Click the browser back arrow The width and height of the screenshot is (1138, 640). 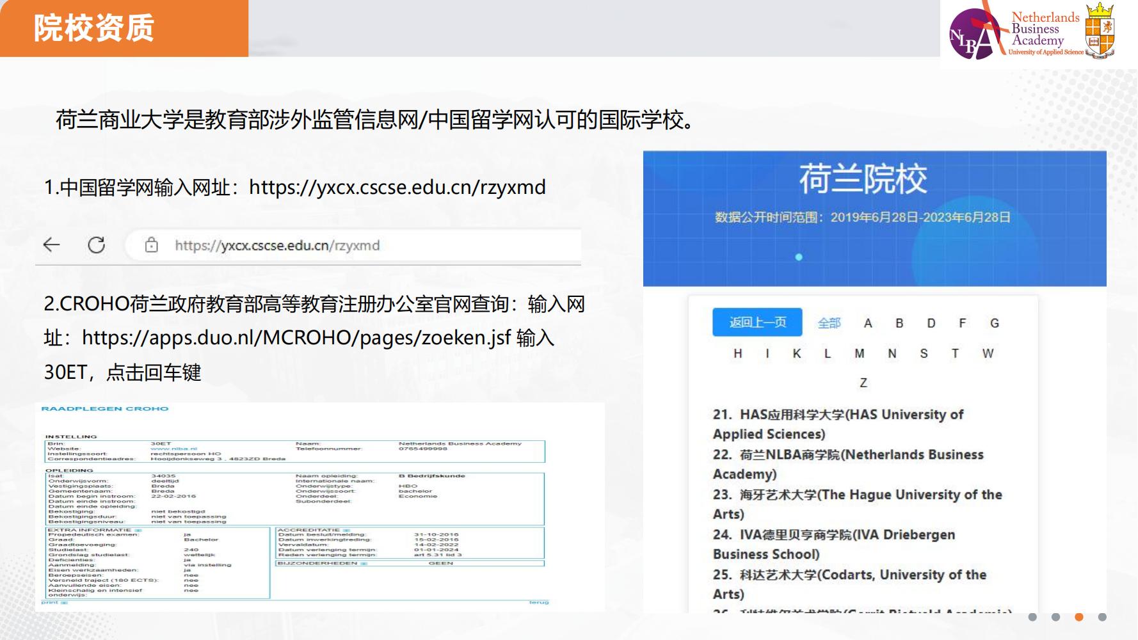51,245
